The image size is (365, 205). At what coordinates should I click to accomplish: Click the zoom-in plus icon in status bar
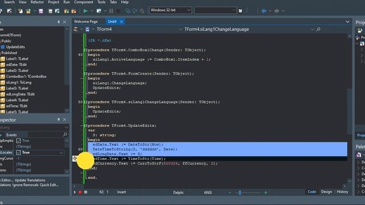click(x=266, y=192)
